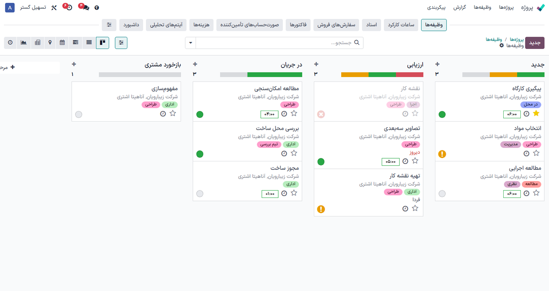The image size is (549, 291).
Task: Open the conversations icon in the top bar
Action: (86, 8)
